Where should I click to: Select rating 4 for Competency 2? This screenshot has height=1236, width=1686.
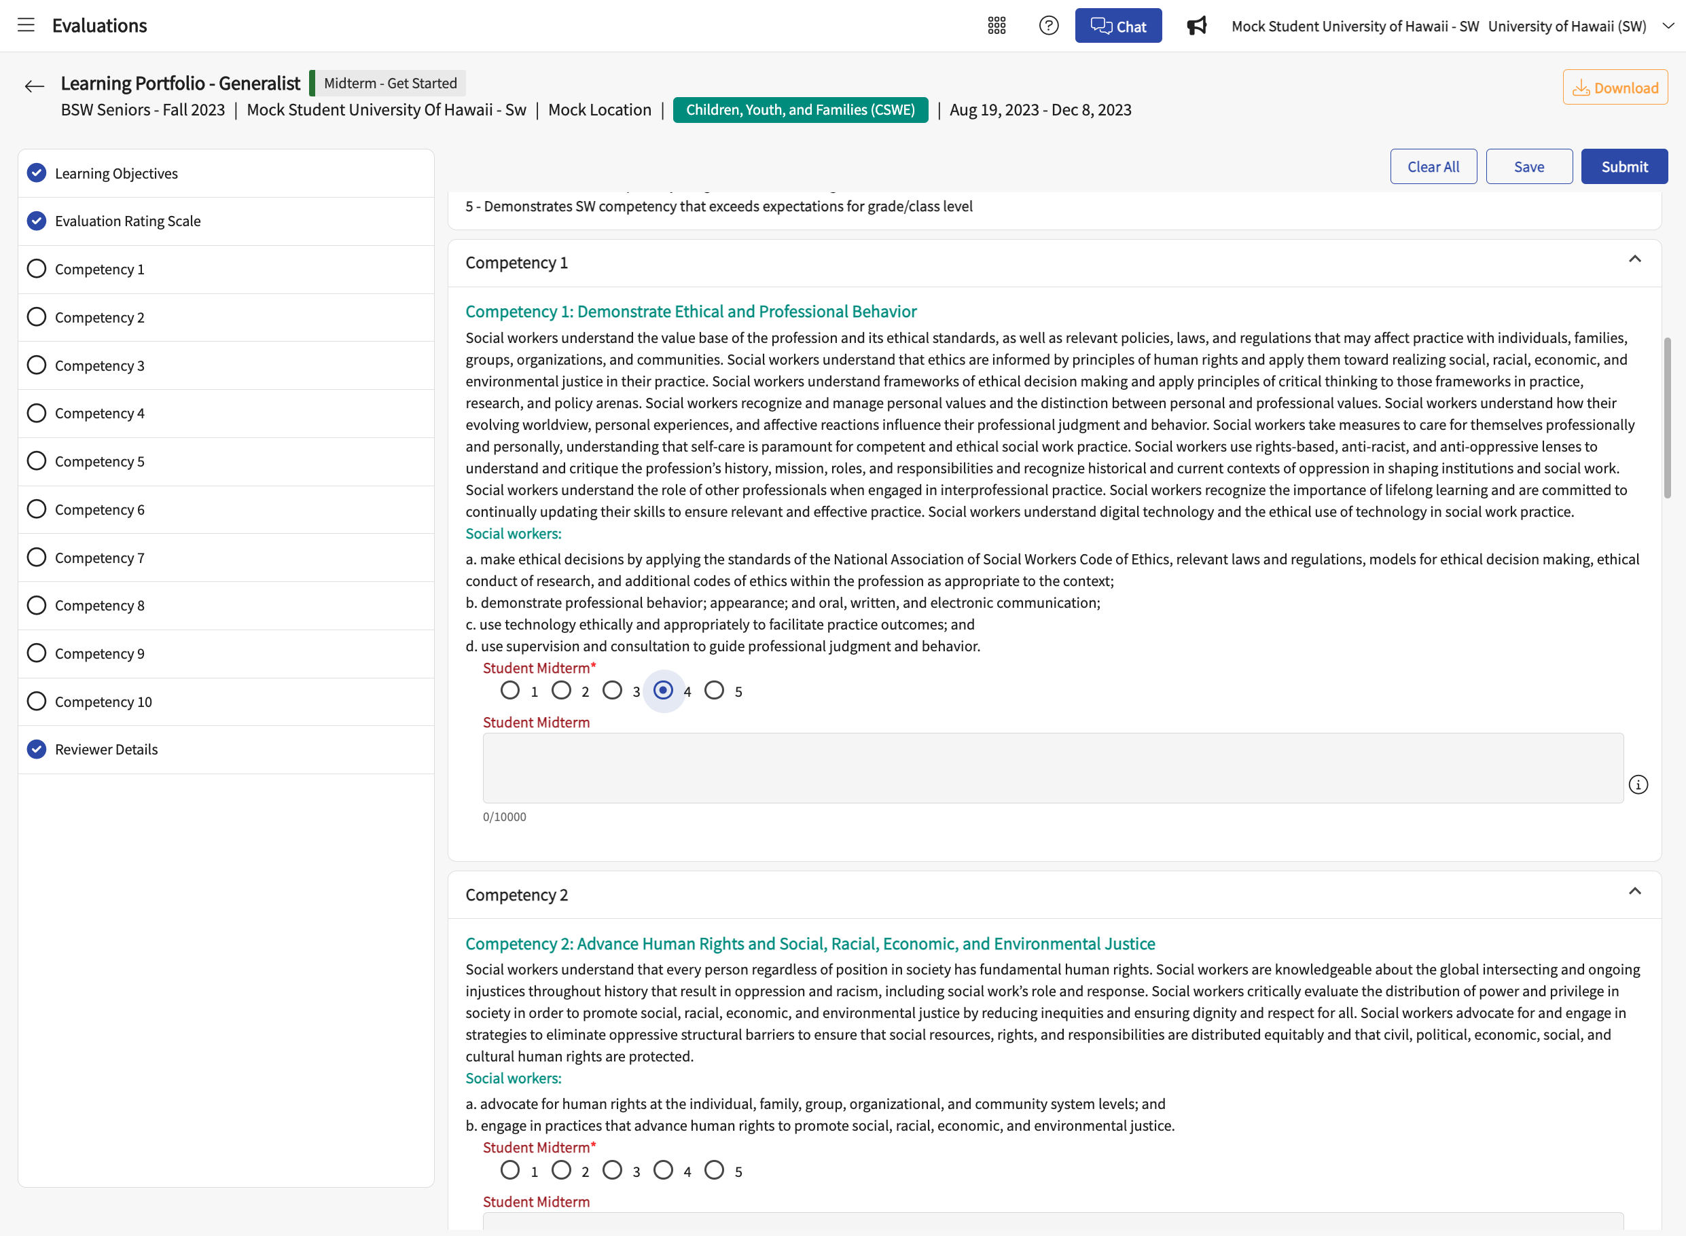tap(663, 1169)
